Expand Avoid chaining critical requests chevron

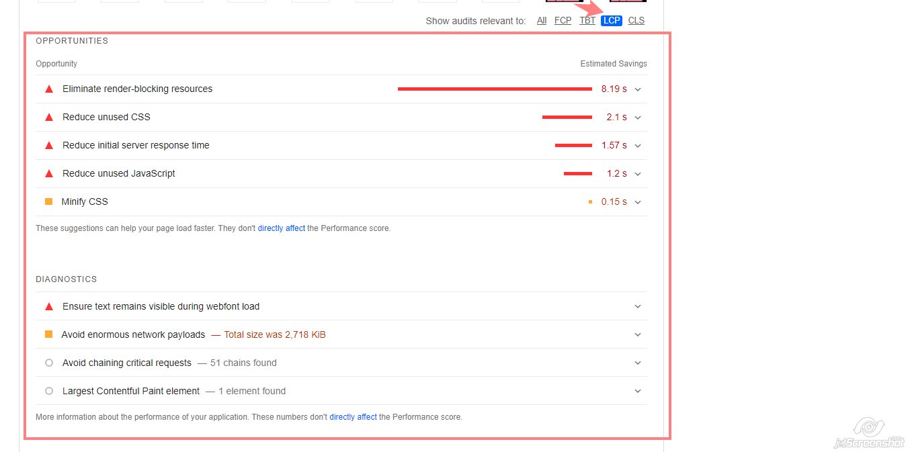pyautogui.click(x=638, y=363)
